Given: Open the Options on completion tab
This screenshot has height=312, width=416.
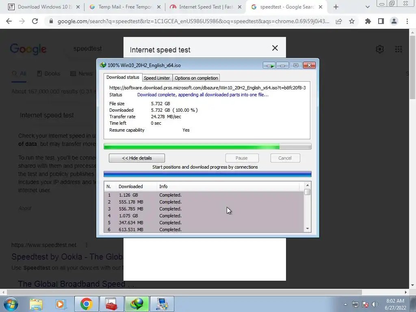Looking at the screenshot, I should pyautogui.click(x=196, y=78).
